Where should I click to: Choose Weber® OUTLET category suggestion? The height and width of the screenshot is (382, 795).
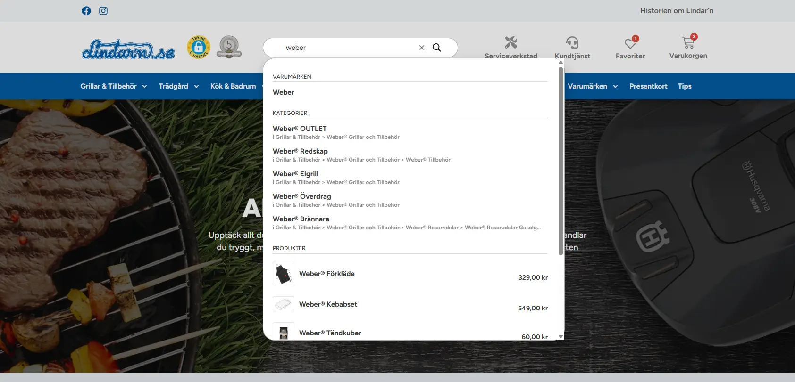click(x=300, y=129)
